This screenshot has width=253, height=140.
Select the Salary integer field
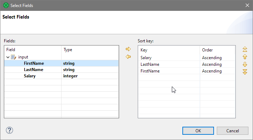point(30,76)
